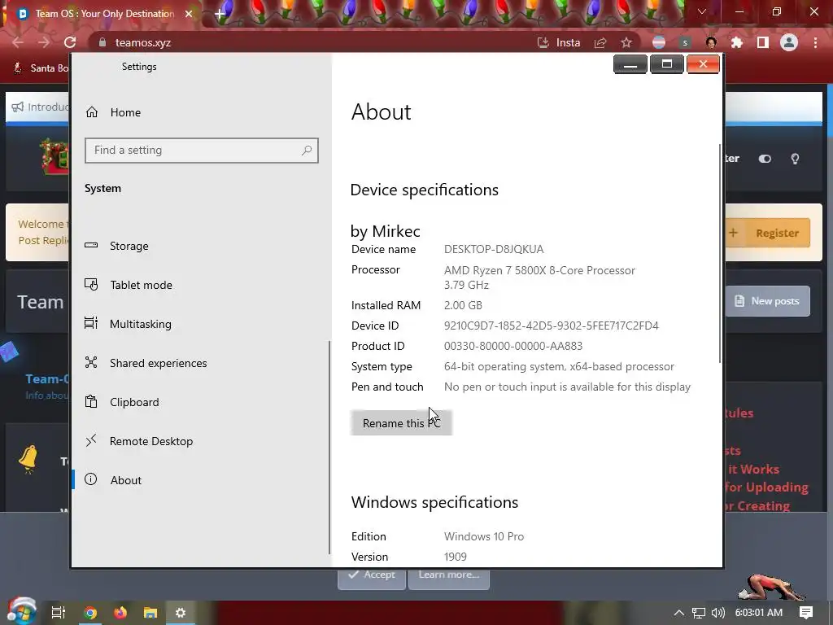Open volume control in system tray

pos(717,613)
